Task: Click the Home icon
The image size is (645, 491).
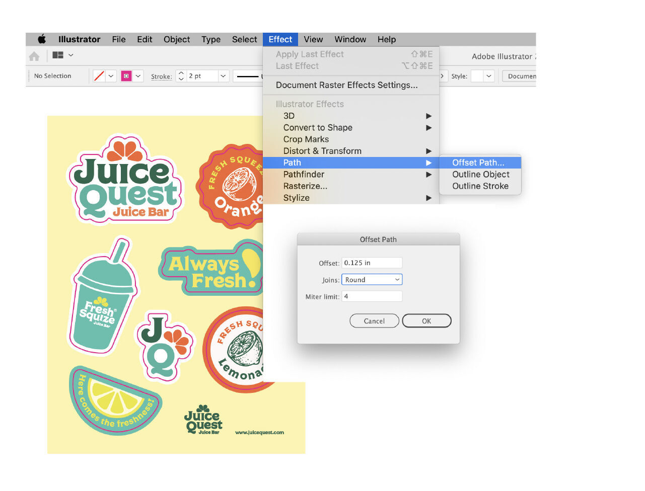Action: coord(34,56)
